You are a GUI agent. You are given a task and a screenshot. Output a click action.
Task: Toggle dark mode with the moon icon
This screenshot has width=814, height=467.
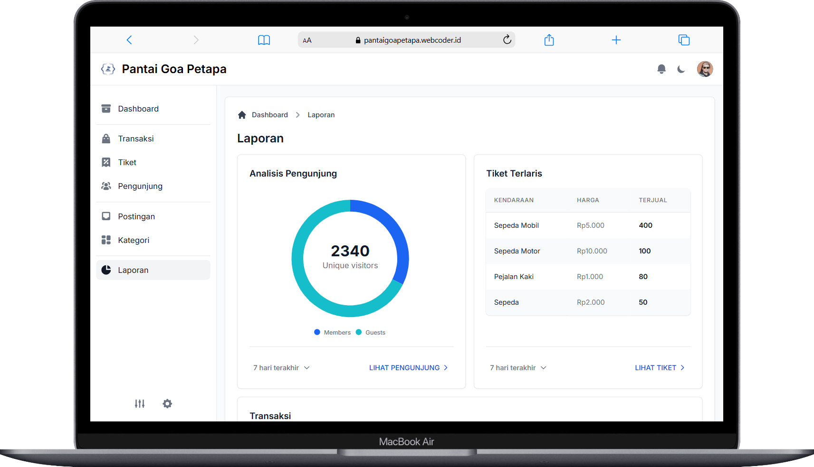(681, 69)
